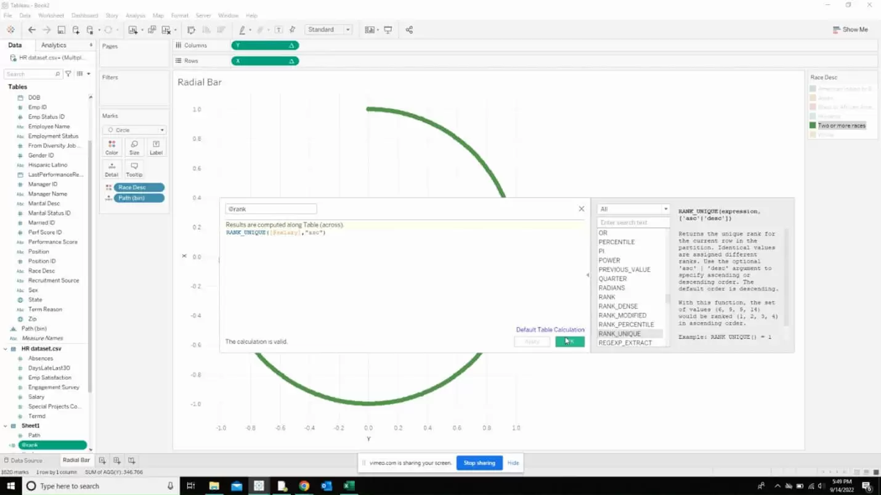This screenshot has width=881, height=495.
Task: Click the function search text field
Action: 633,222
